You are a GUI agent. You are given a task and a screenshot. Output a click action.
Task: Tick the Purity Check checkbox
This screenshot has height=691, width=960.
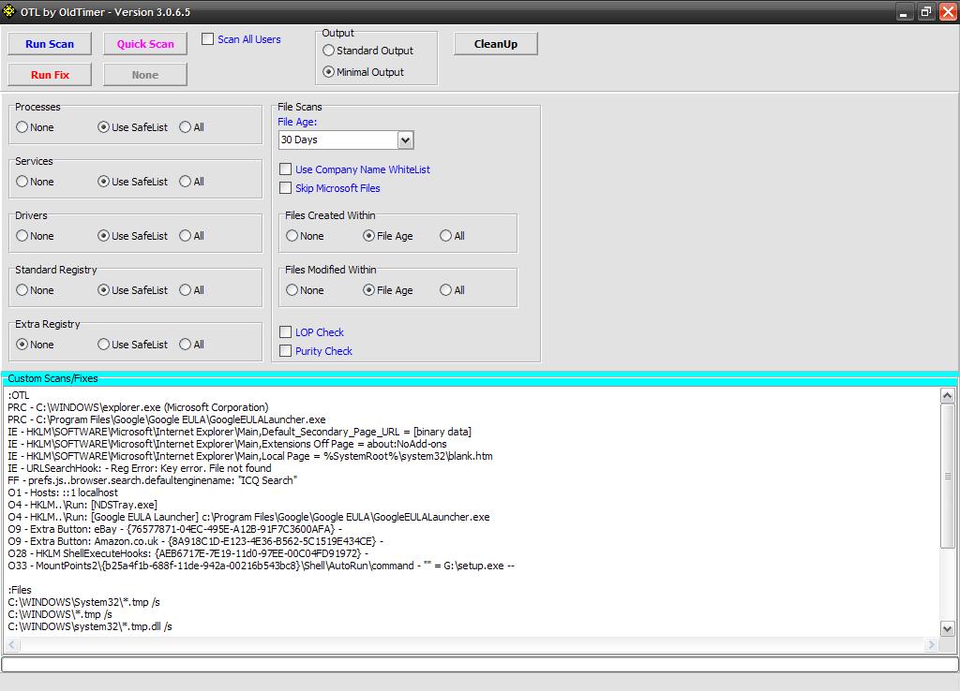pos(286,351)
